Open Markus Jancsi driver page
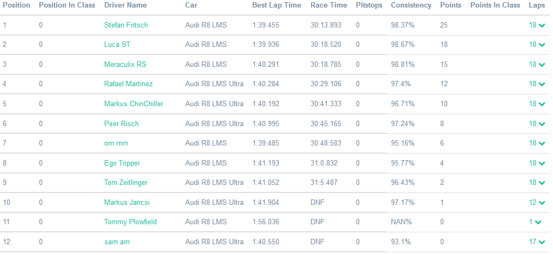Viewport: 553px width, 255px height. click(127, 203)
